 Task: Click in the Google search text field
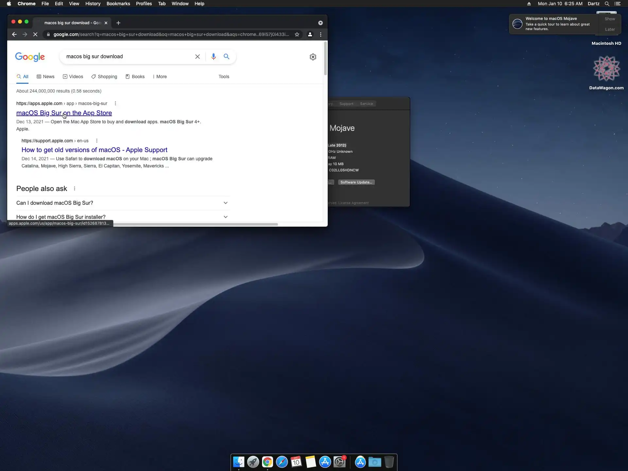click(x=128, y=57)
